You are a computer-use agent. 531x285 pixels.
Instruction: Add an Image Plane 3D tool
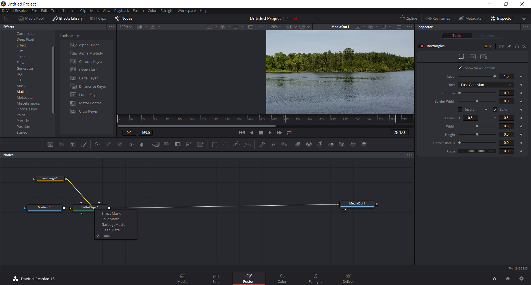pos(298,144)
